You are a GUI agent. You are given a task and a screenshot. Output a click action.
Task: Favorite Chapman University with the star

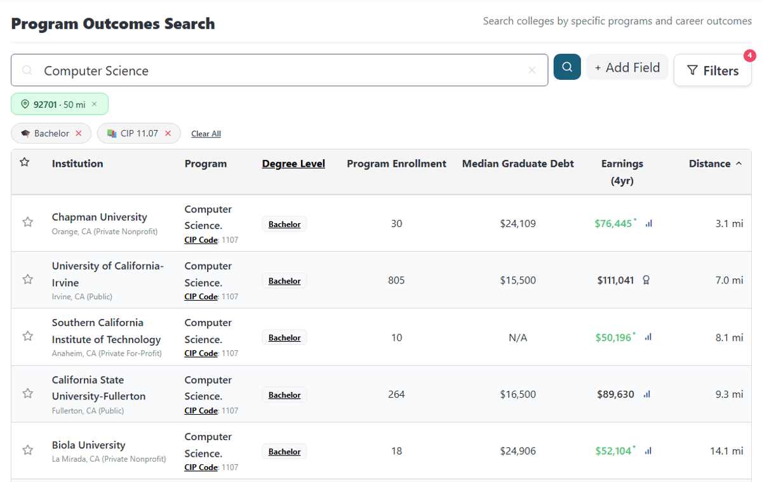(x=27, y=222)
